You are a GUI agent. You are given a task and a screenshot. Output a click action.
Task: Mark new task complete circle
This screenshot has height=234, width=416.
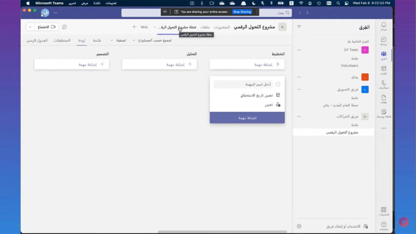pyautogui.click(x=278, y=84)
